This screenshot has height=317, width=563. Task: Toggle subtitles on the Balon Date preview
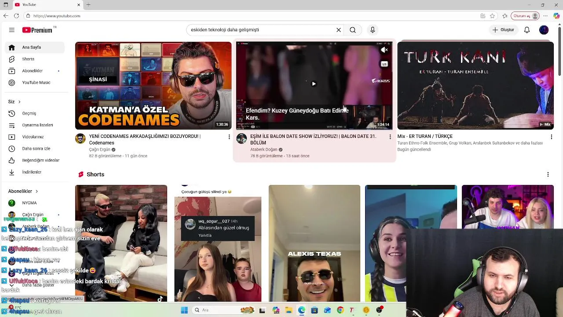384,64
